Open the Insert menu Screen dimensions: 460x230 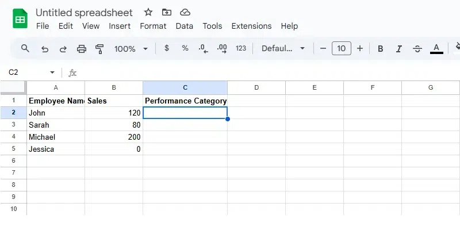[x=120, y=26]
